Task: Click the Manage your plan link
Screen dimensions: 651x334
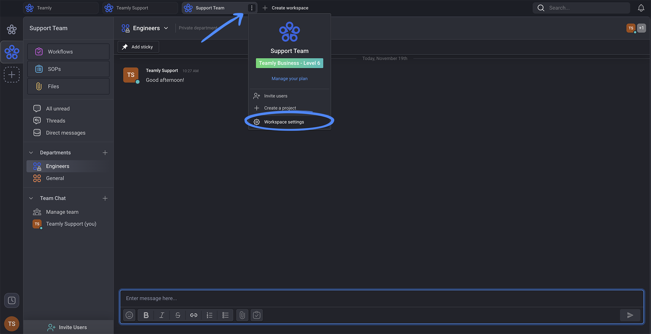Action: click(289, 78)
